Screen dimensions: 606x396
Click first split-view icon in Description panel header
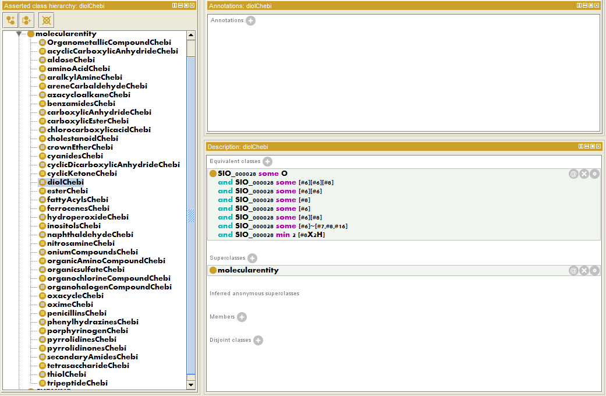(581, 146)
